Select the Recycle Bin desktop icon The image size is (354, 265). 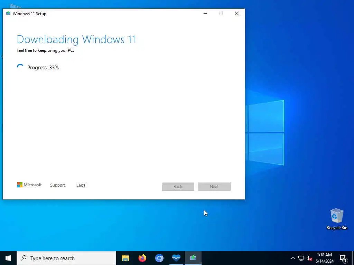click(337, 219)
